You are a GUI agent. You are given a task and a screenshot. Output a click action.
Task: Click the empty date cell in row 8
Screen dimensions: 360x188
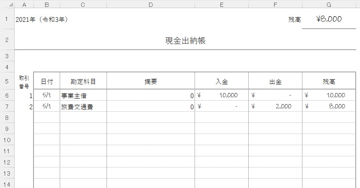click(x=47, y=117)
